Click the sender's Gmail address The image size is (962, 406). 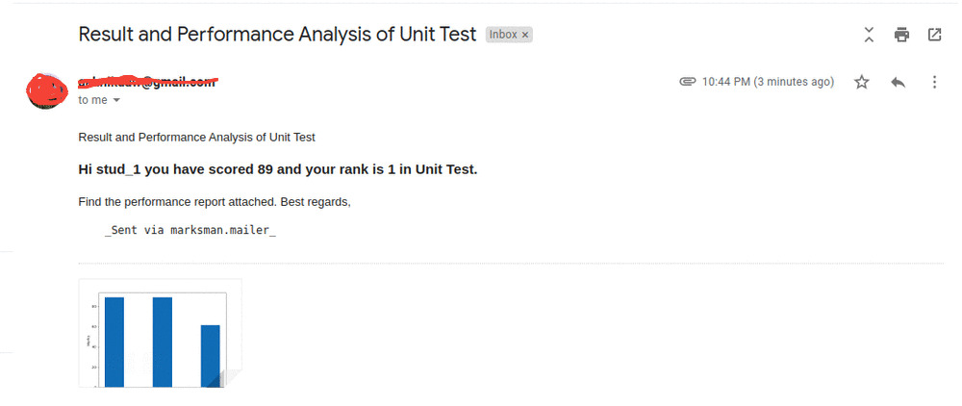146,83
